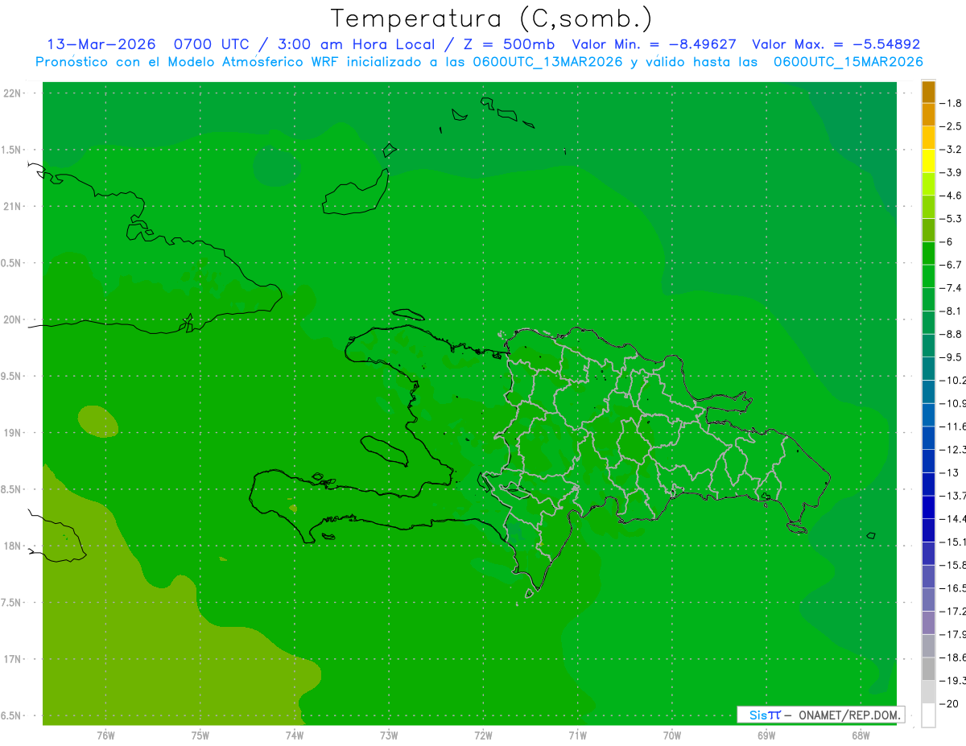Click the '72W' longitude label
The image size is (966, 746).
[483, 736]
